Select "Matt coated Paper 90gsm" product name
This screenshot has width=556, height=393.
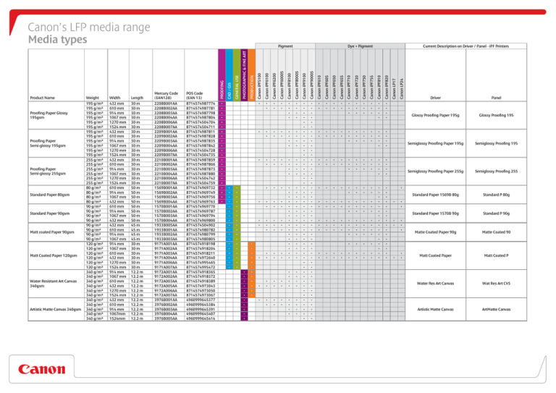[x=52, y=232]
